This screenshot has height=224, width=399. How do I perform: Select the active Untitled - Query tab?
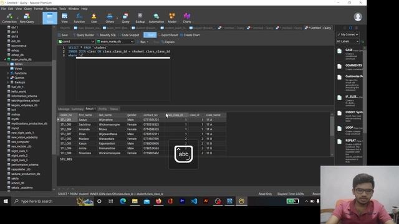(x=319, y=28)
